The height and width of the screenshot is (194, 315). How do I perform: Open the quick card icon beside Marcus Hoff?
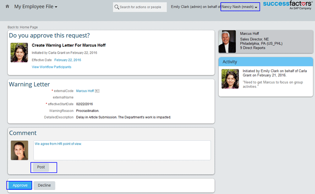point(97,91)
